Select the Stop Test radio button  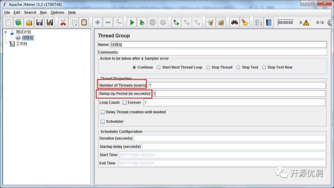click(x=238, y=67)
